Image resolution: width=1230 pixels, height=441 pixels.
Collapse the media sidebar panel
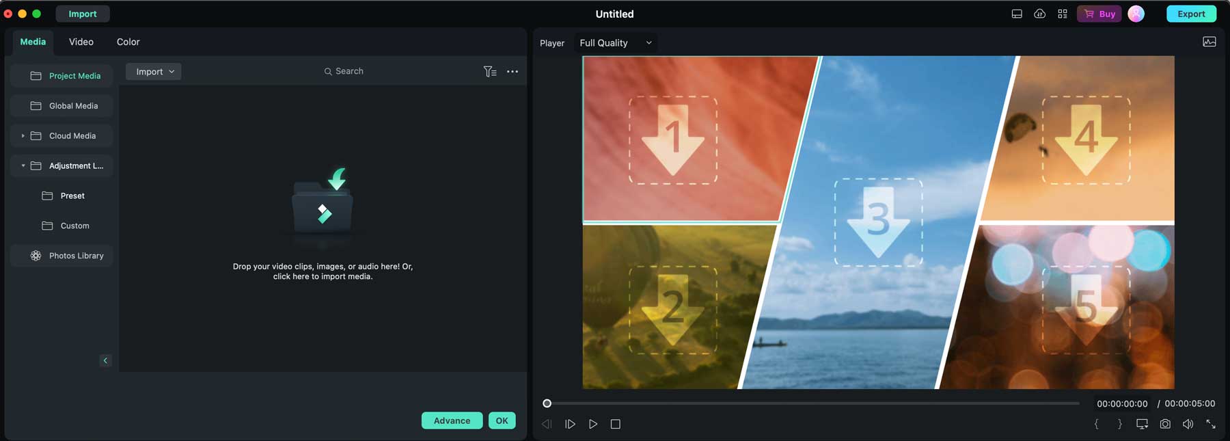point(105,360)
